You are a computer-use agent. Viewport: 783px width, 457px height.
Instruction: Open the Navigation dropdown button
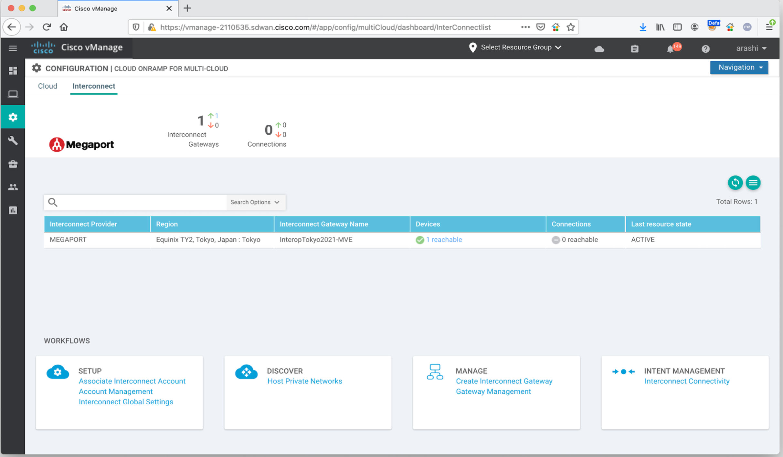coord(739,68)
